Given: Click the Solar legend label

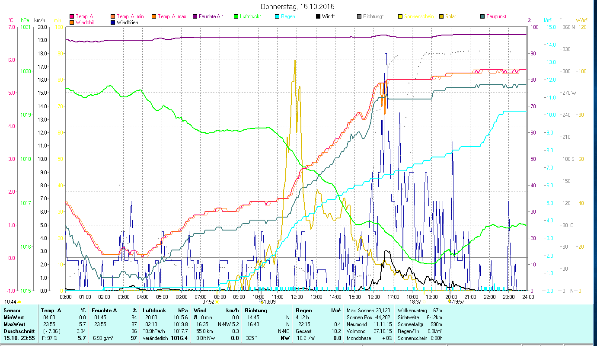Looking at the screenshot, I should pos(450,16).
